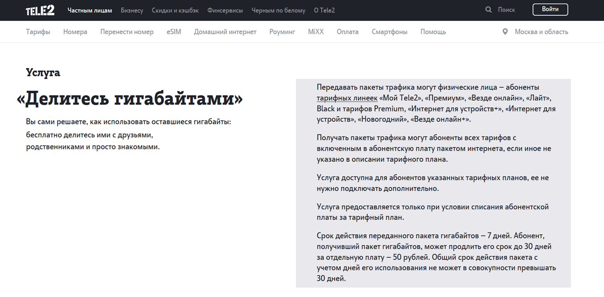Click the search magnifier icon

point(488,10)
